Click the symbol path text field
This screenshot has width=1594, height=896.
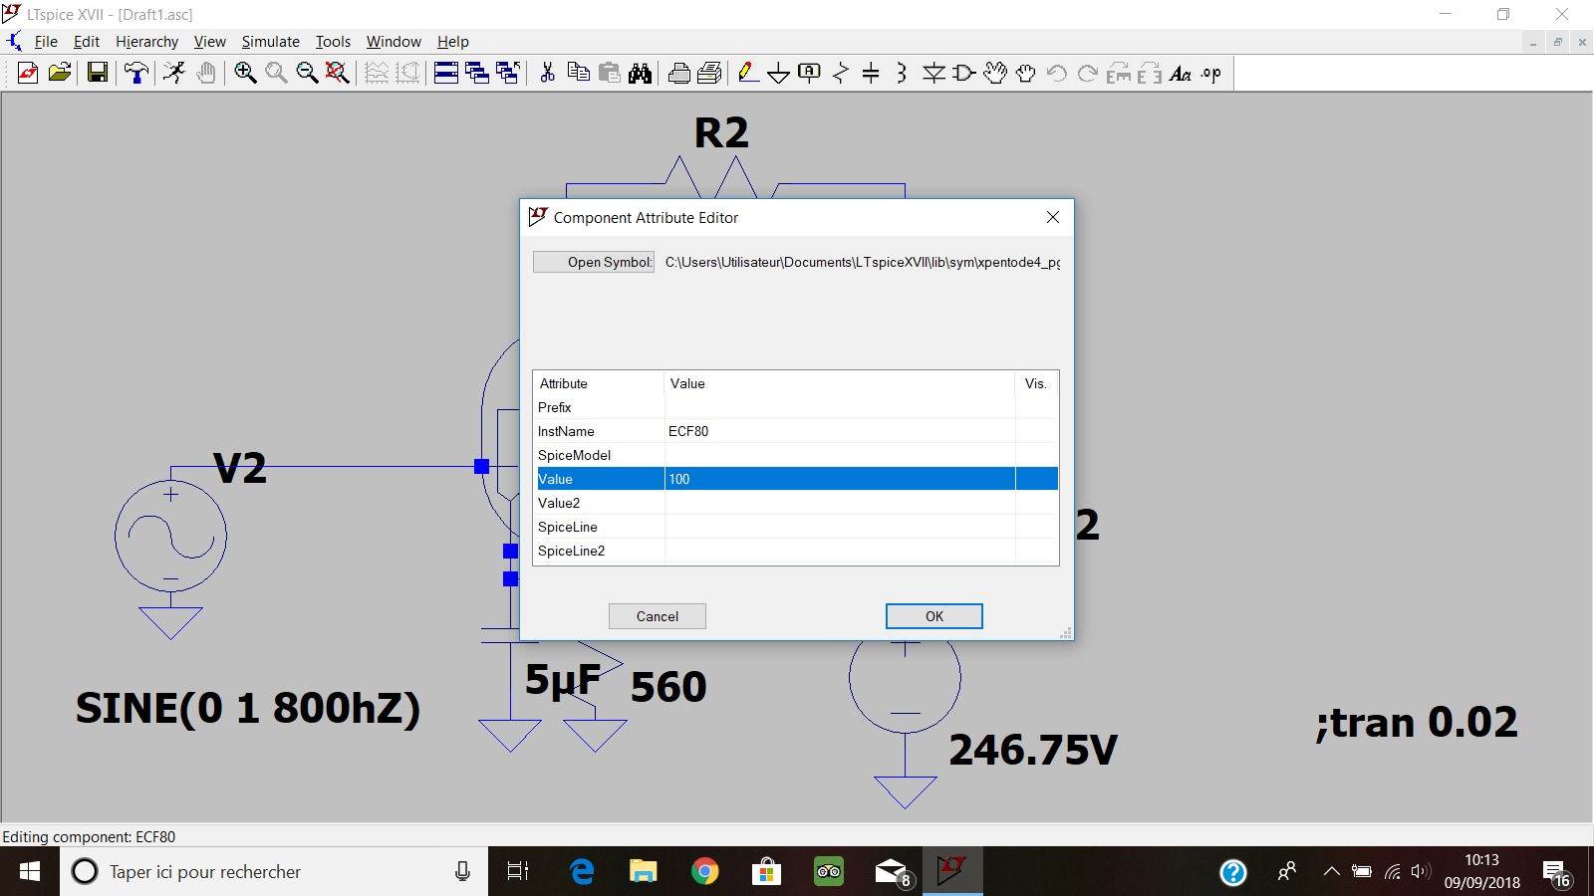[863, 262]
